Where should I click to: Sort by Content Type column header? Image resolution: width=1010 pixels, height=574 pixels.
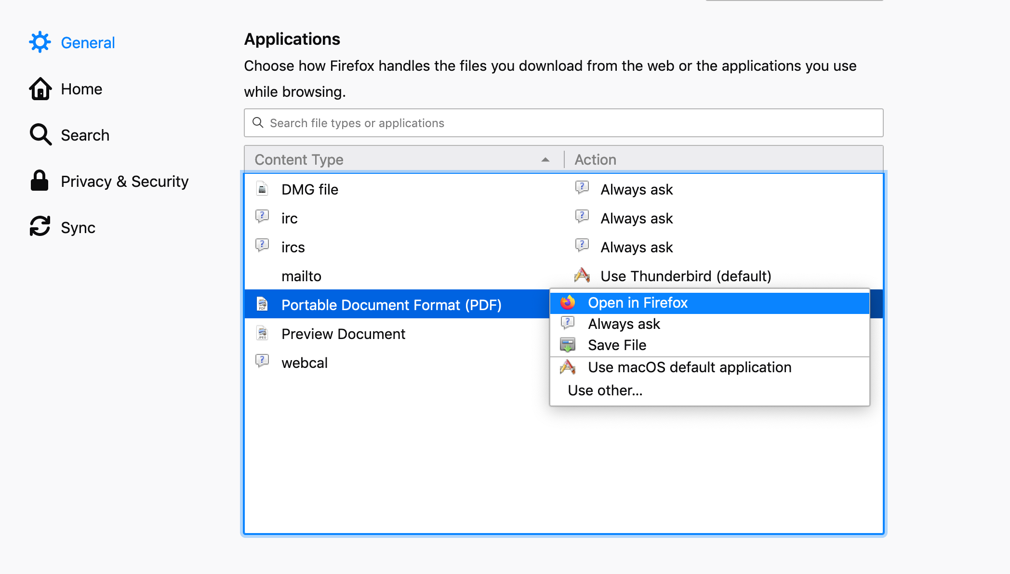click(404, 159)
